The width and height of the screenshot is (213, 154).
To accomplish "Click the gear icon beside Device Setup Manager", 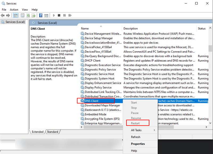I will [82, 38].
